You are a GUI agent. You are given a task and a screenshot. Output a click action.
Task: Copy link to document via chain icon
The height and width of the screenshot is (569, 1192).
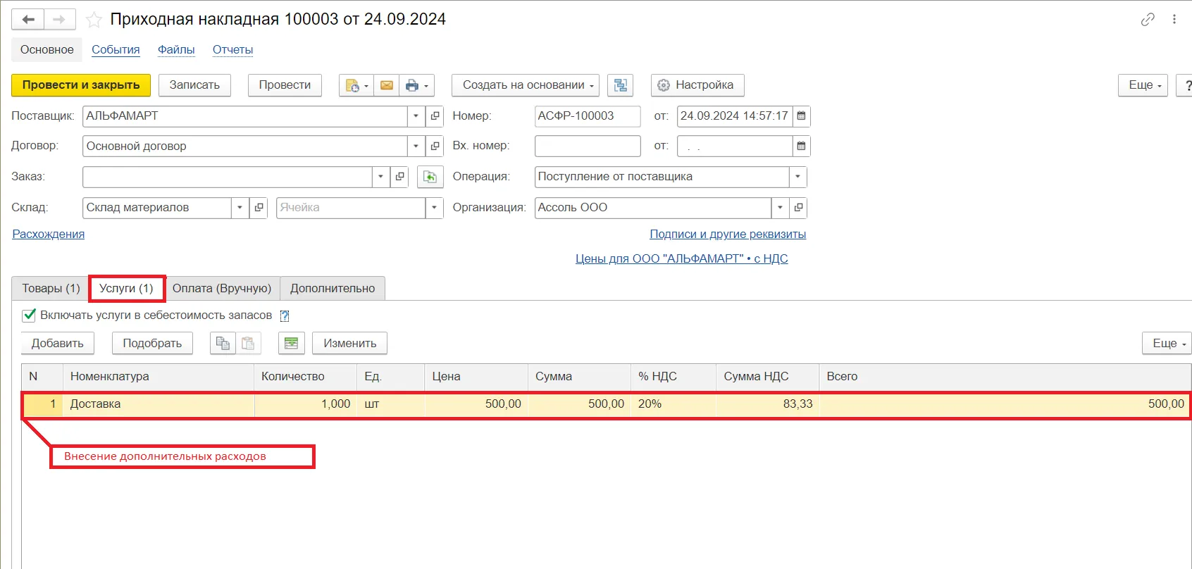click(x=1148, y=20)
